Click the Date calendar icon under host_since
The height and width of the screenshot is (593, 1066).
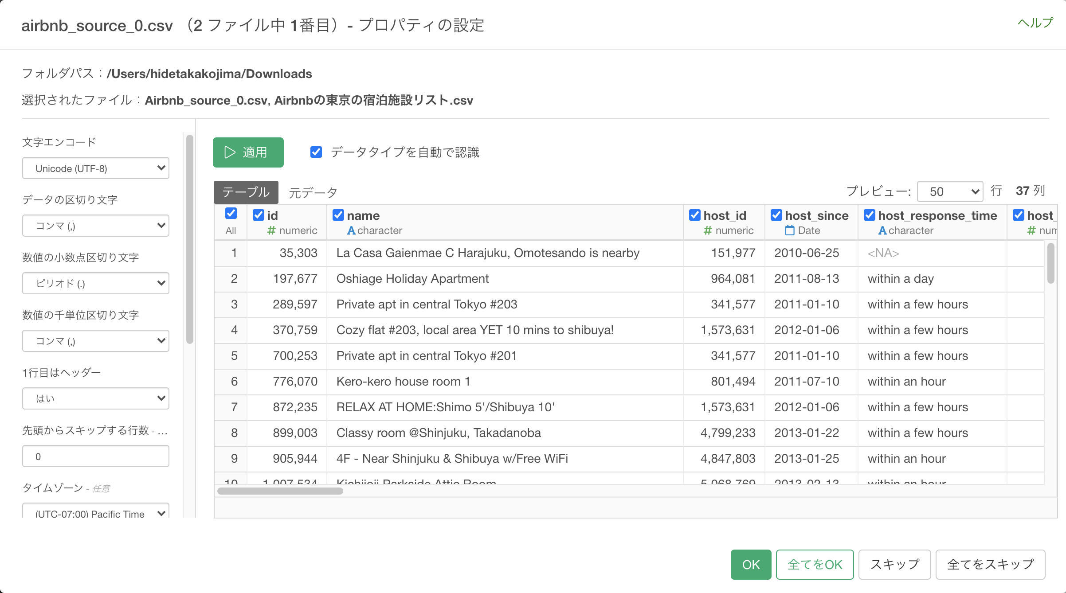(790, 230)
